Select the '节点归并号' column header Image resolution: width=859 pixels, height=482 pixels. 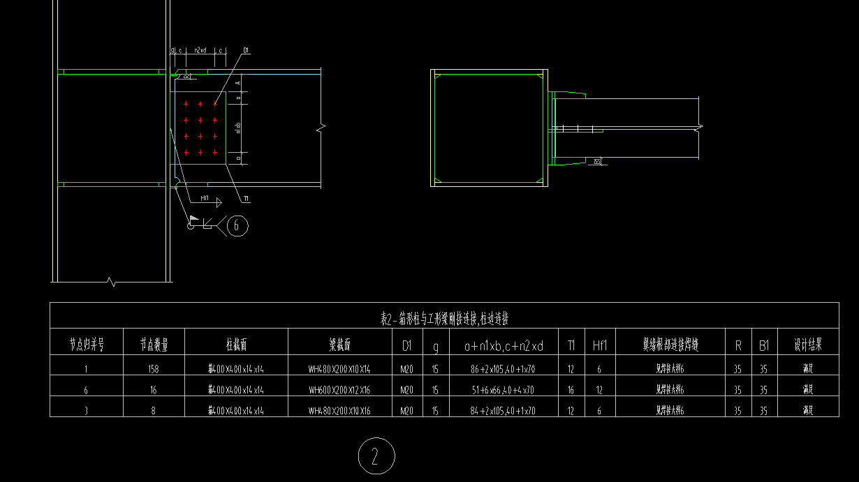click(87, 345)
